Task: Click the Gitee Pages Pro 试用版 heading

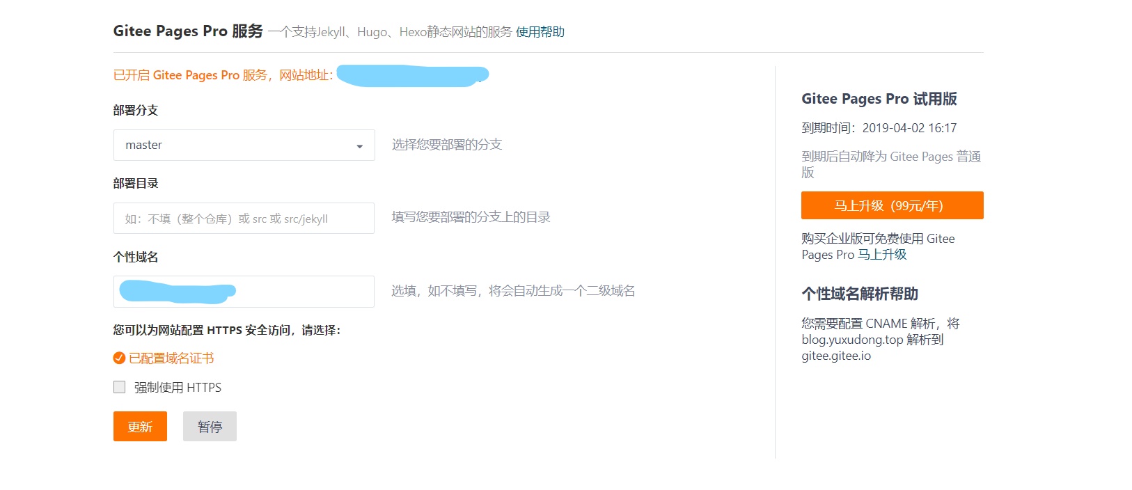Action: (879, 99)
